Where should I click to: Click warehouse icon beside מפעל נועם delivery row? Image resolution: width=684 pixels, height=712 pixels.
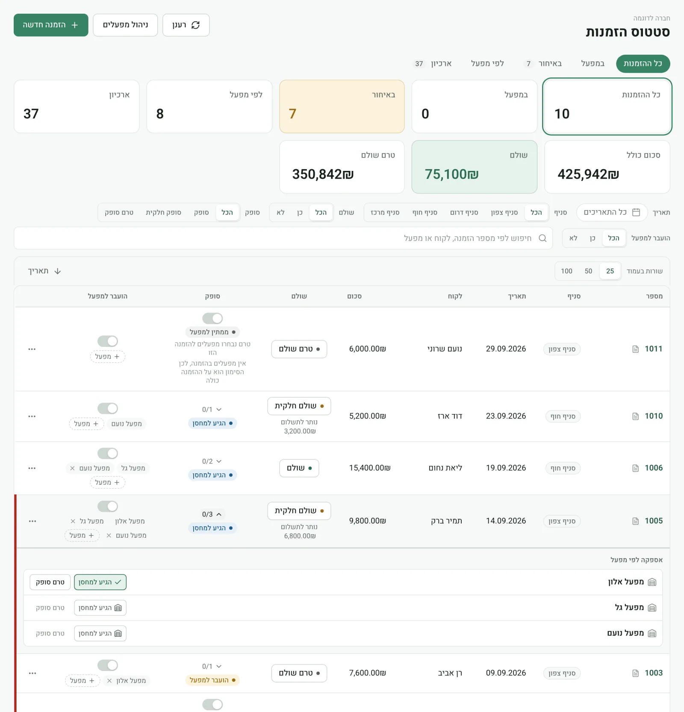click(652, 633)
